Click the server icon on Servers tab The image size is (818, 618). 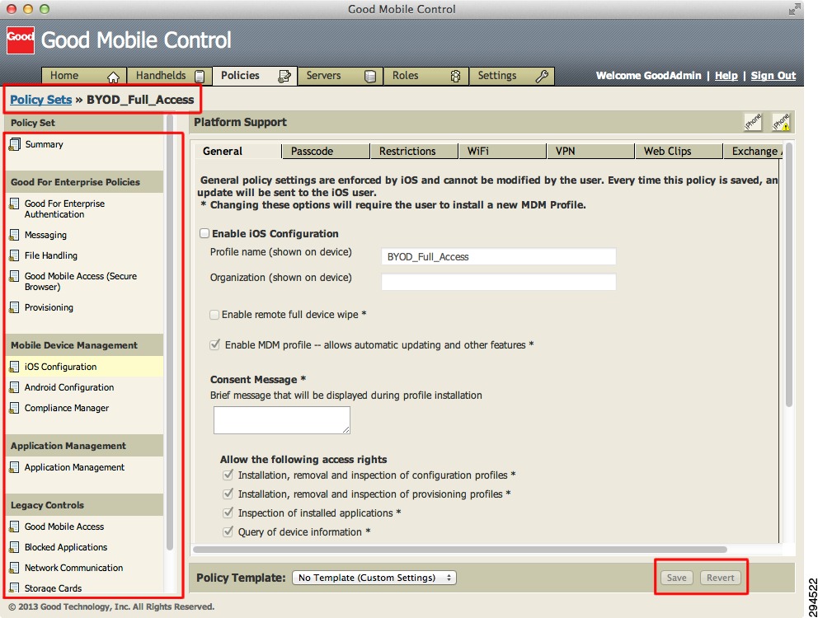tap(370, 77)
